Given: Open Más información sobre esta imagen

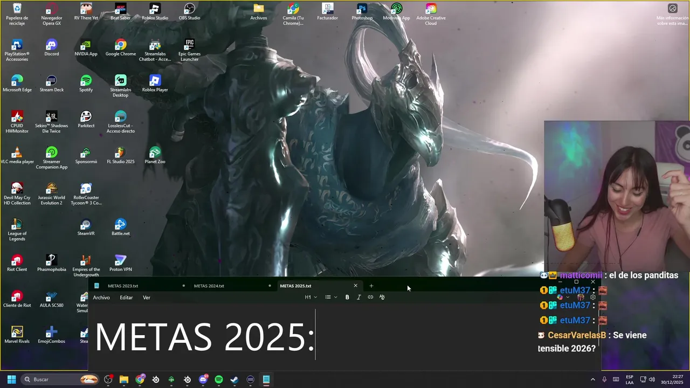Looking at the screenshot, I should (672, 14).
